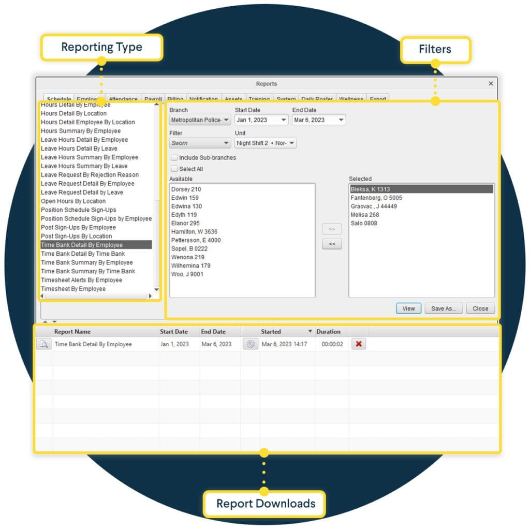Image resolution: width=530 pixels, height=530 pixels.
Task: Select Woo, J 9001
Action: 187,274
